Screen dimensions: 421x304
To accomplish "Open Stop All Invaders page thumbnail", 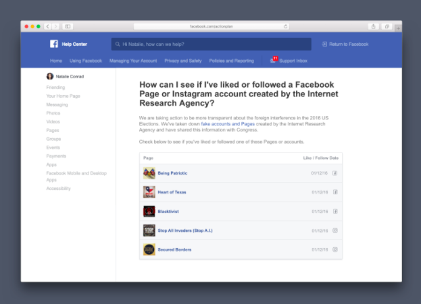I will 149,231.
